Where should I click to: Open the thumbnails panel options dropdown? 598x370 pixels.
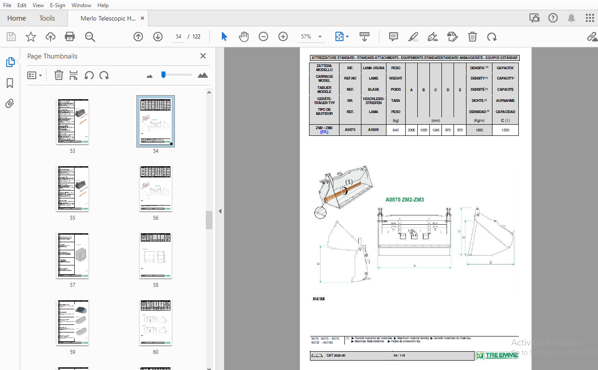pyautogui.click(x=34, y=76)
